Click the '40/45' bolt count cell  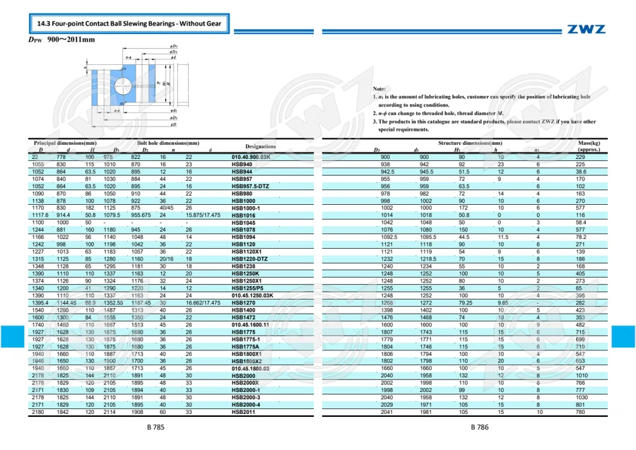[x=166, y=208]
